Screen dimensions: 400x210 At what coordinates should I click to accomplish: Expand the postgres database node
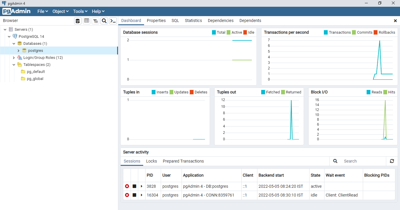18,51
